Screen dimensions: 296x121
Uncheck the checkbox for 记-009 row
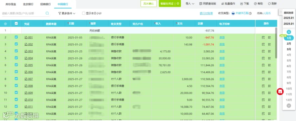click(x=16, y=92)
